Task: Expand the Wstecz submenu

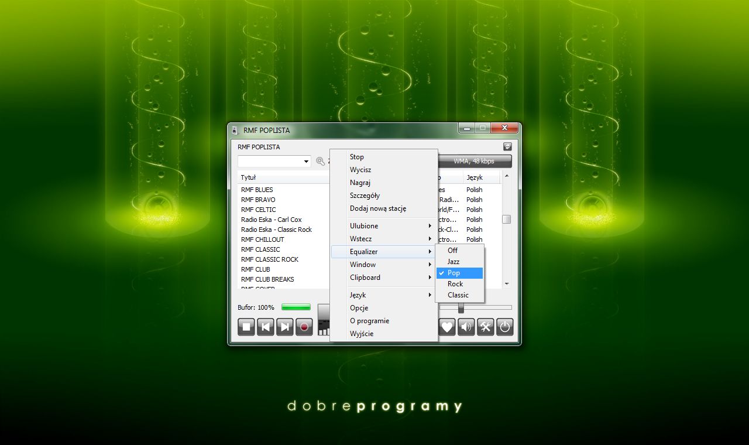Action: coord(384,239)
